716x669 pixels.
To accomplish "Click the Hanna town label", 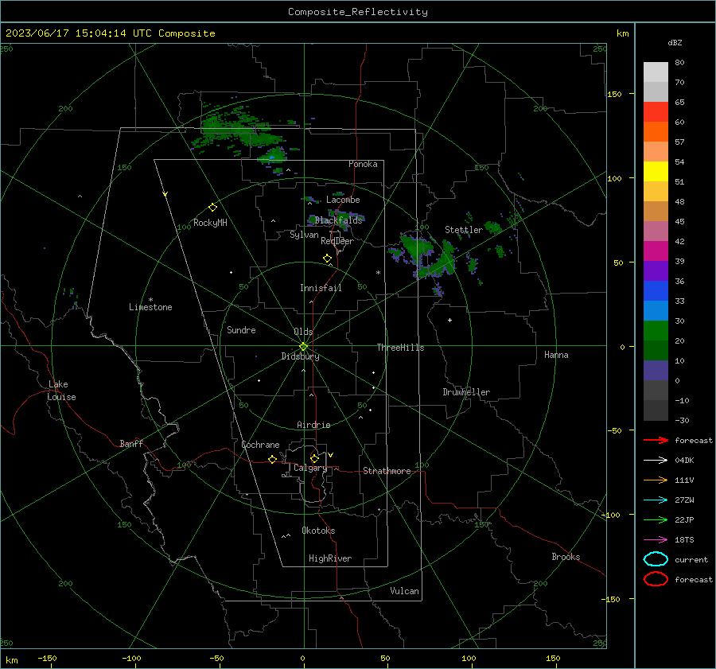I will pos(556,355).
